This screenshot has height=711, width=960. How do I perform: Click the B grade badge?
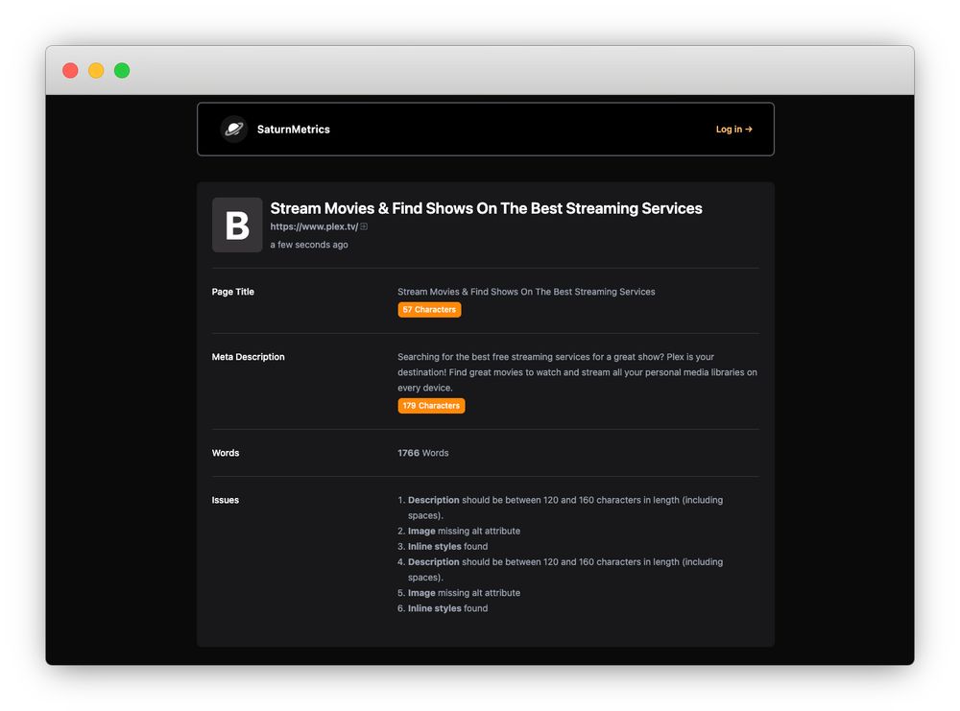click(x=237, y=225)
